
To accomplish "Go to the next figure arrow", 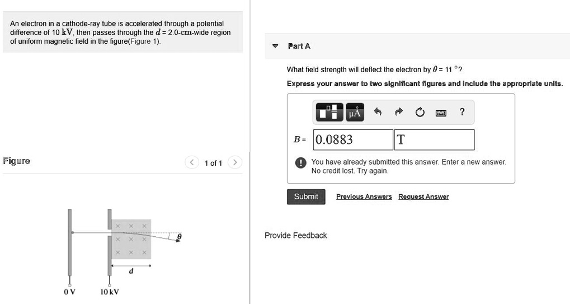I will (235, 162).
